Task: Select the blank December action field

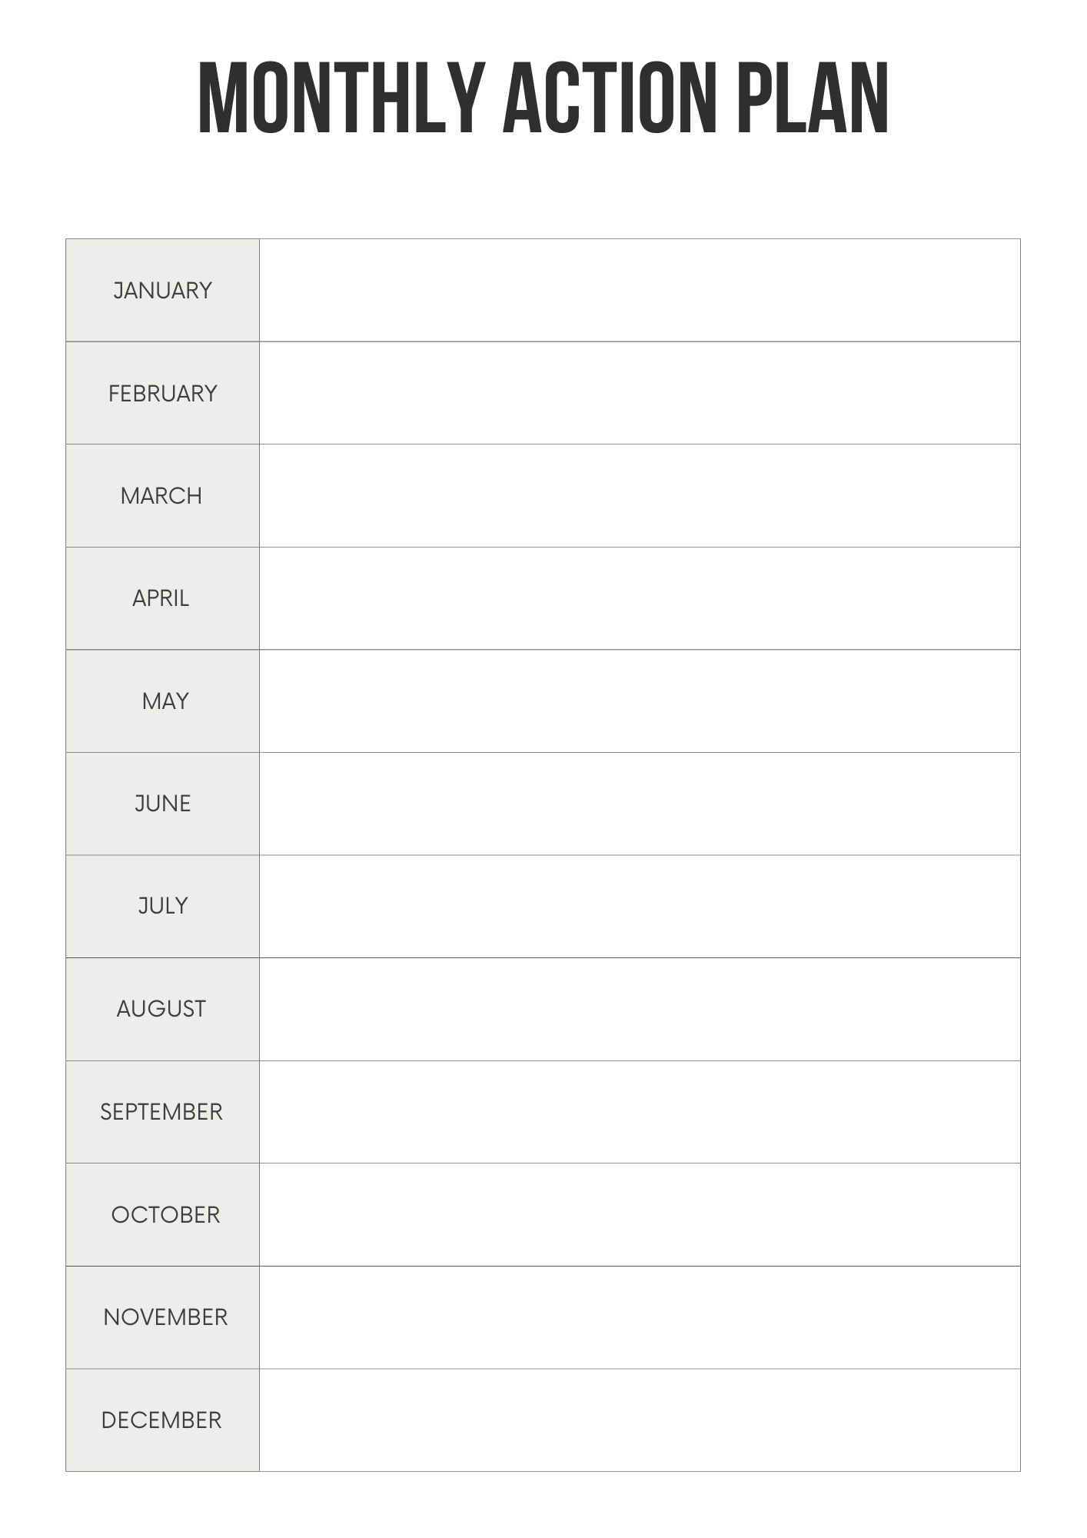Action: pyautogui.click(x=640, y=1420)
